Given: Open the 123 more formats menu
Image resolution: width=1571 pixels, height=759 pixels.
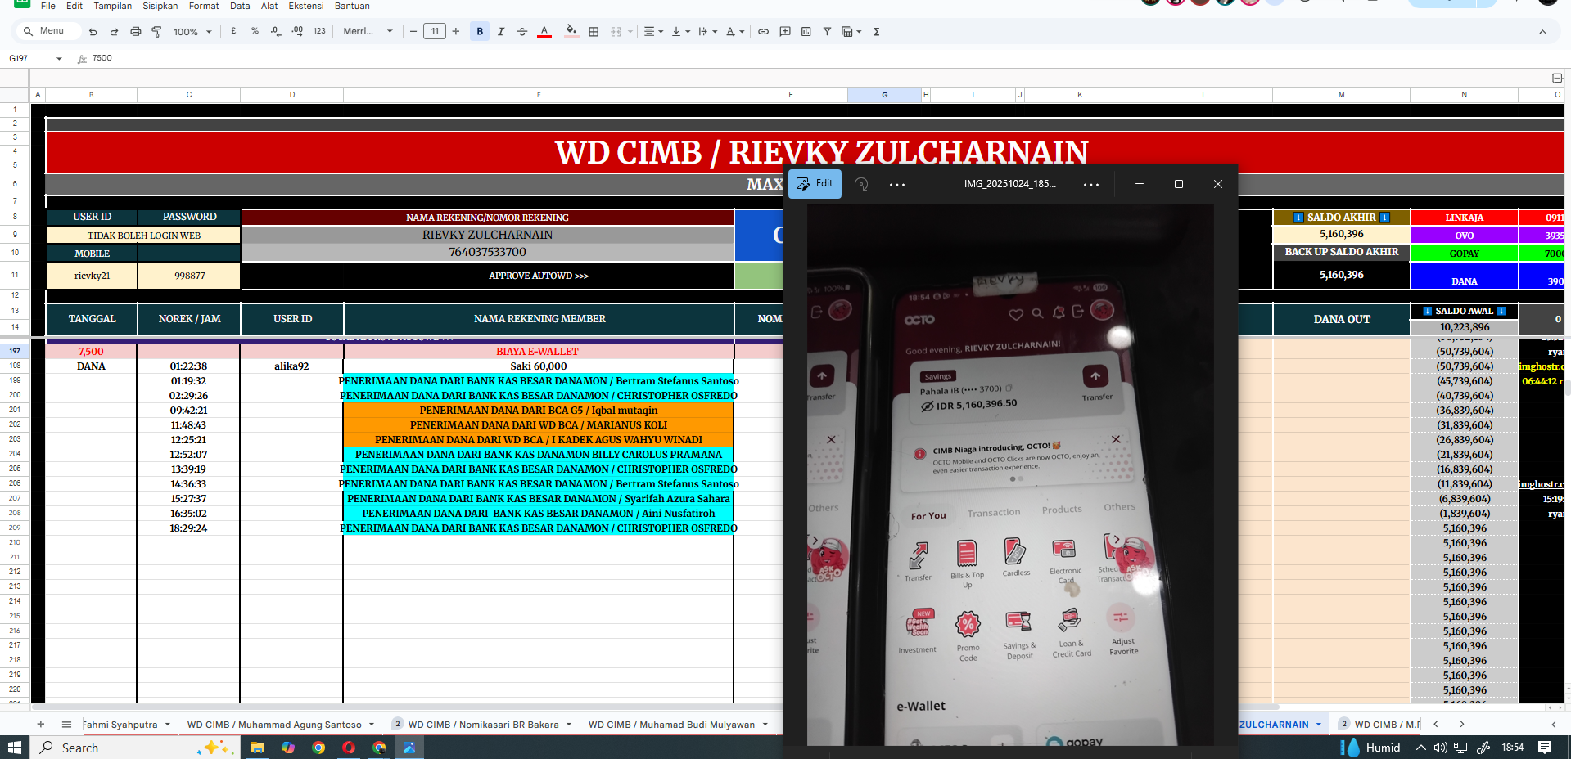Looking at the screenshot, I should 319,31.
